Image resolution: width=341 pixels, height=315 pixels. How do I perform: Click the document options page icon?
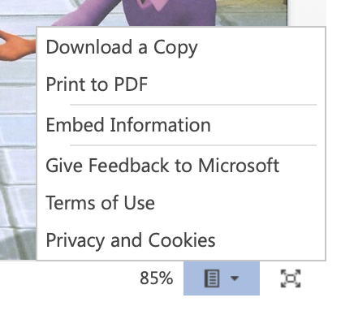(212, 278)
